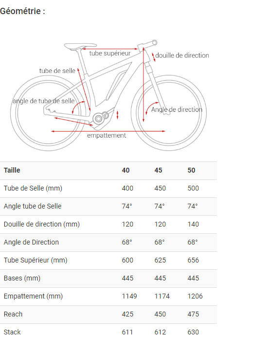
Task: Click the Géométrie heading
Action: pyautogui.click(x=22, y=11)
